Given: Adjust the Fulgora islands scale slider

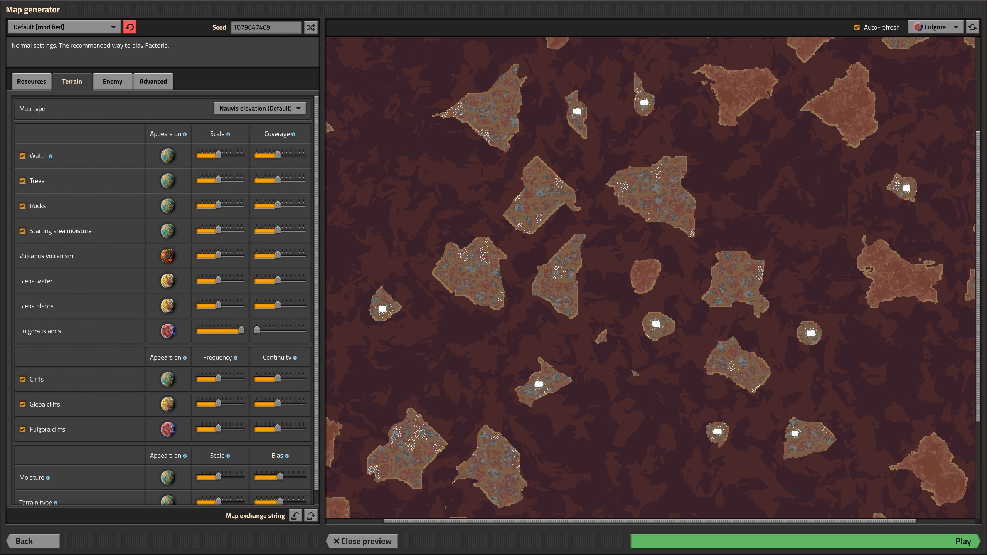Looking at the screenshot, I should pos(220,330).
